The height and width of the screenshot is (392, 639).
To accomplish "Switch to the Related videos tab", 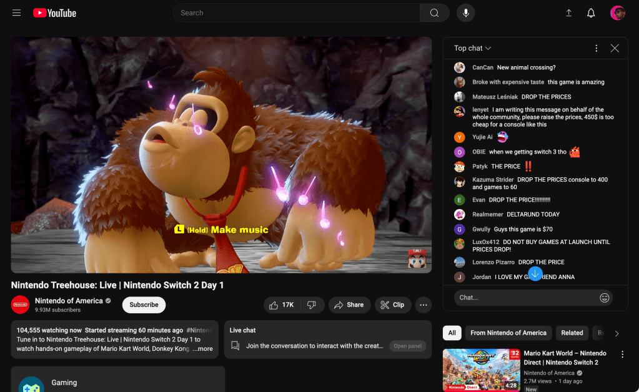I will [572, 333].
